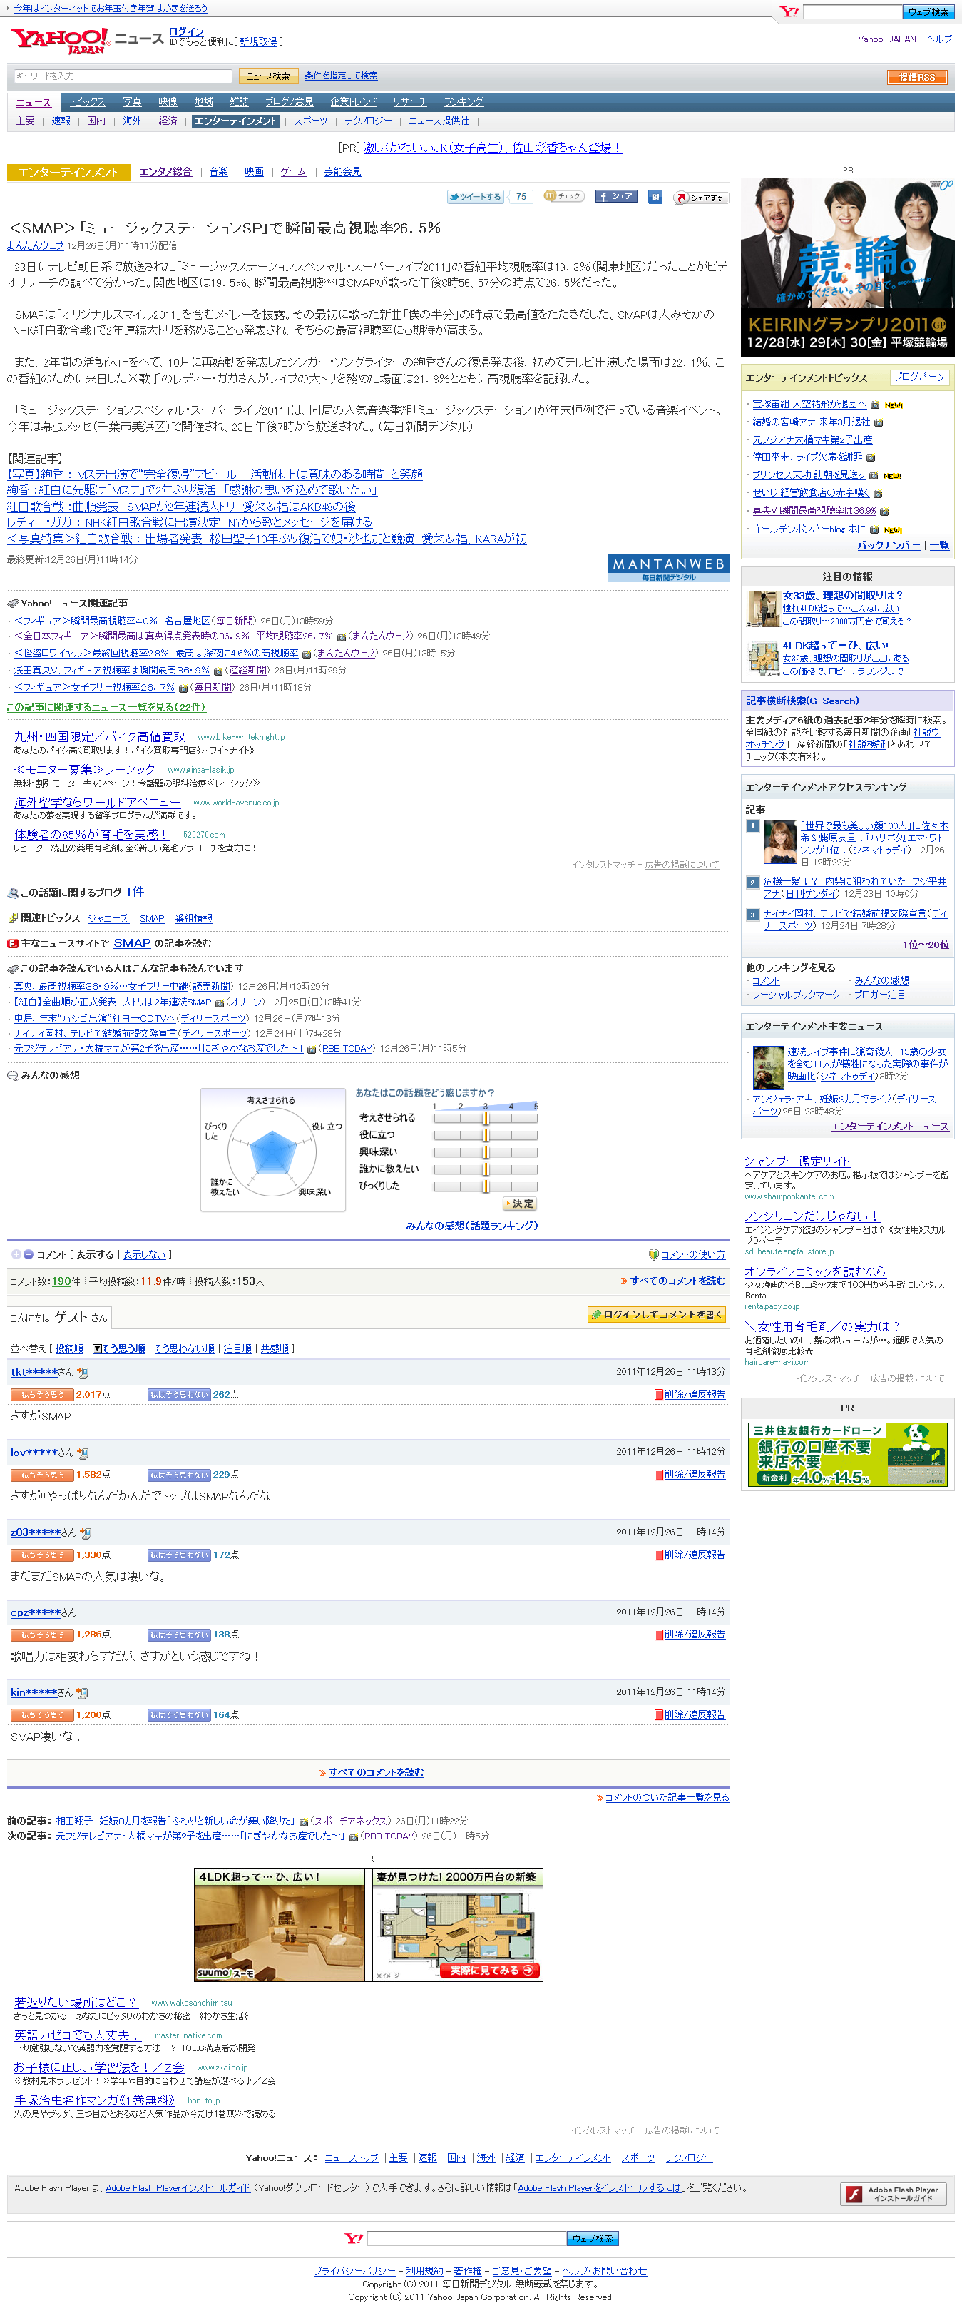Click the Twitter tweet button
Viewport: 962px width, 2318px height.
pyautogui.click(x=476, y=196)
